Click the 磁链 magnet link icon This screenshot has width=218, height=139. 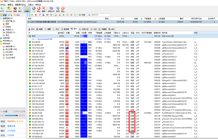pyautogui.click(x=15, y=9)
